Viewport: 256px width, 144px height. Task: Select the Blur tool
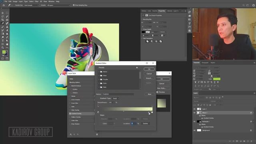click(x=7, y=34)
